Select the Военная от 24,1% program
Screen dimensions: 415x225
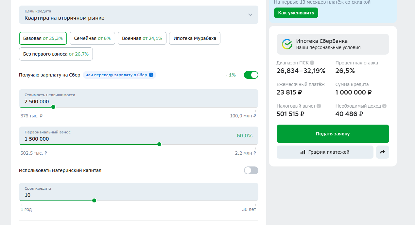click(142, 38)
